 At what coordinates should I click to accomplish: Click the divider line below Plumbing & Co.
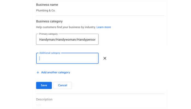tap(100, 16)
